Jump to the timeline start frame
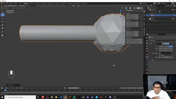Image resolution: width=176 pixels, height=99 pixels. (x=69, y=88)
